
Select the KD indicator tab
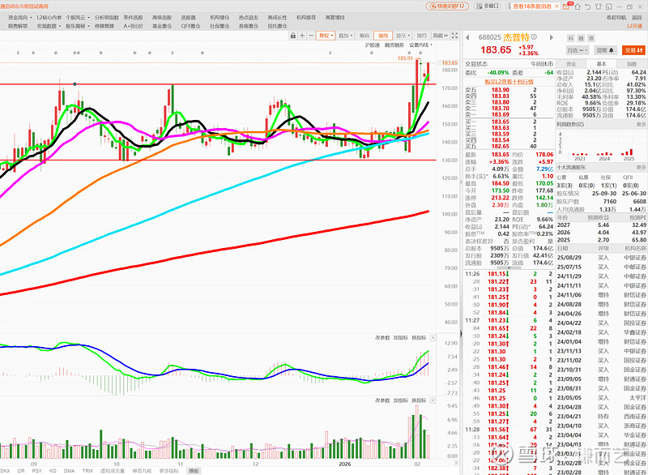[x=53, y=471]
